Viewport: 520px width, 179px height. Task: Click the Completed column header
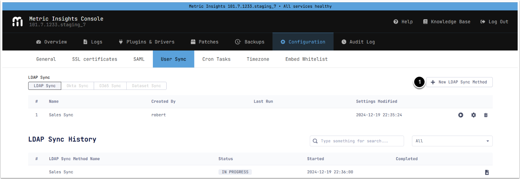pos(407,159)
